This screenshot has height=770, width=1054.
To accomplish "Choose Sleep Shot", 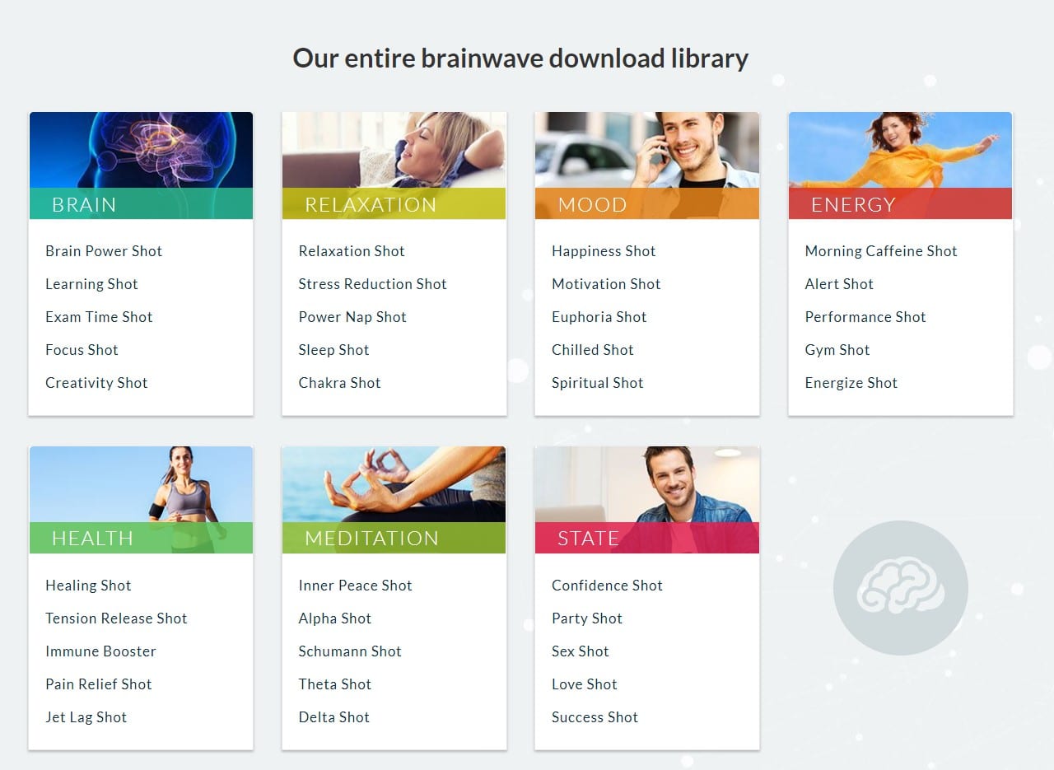I will click(x=333, y=350).
